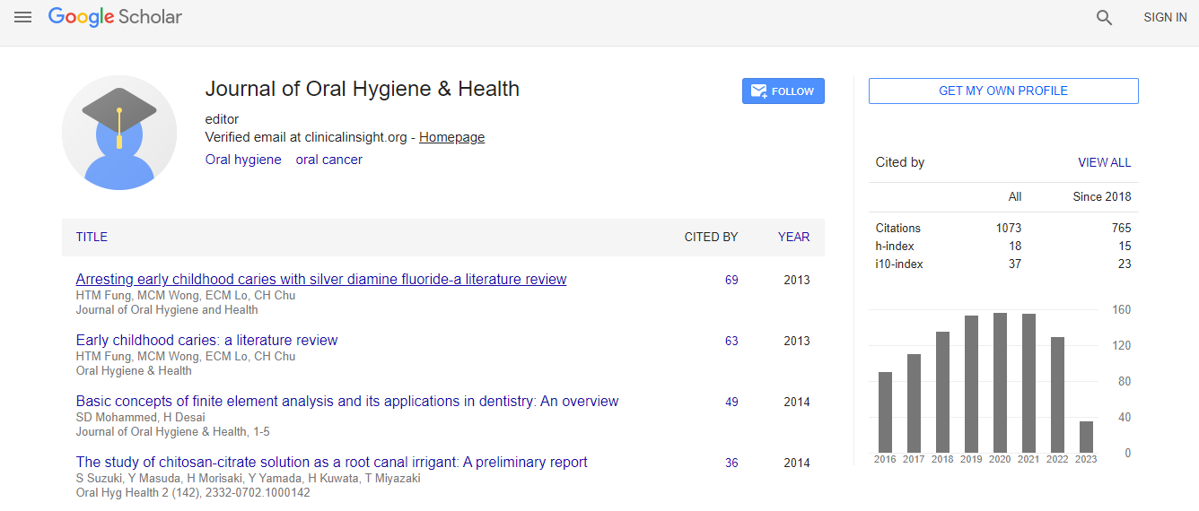Sort by Cited By column header
This screenshot has width=1199, height=511.
[711, 238]
